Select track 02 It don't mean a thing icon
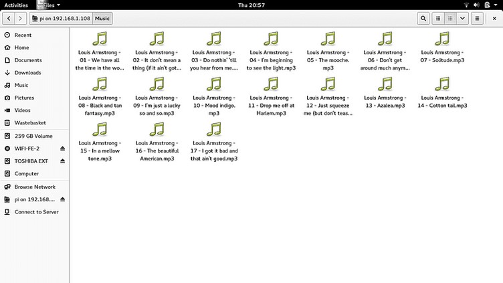 click(x=157, y=39)
